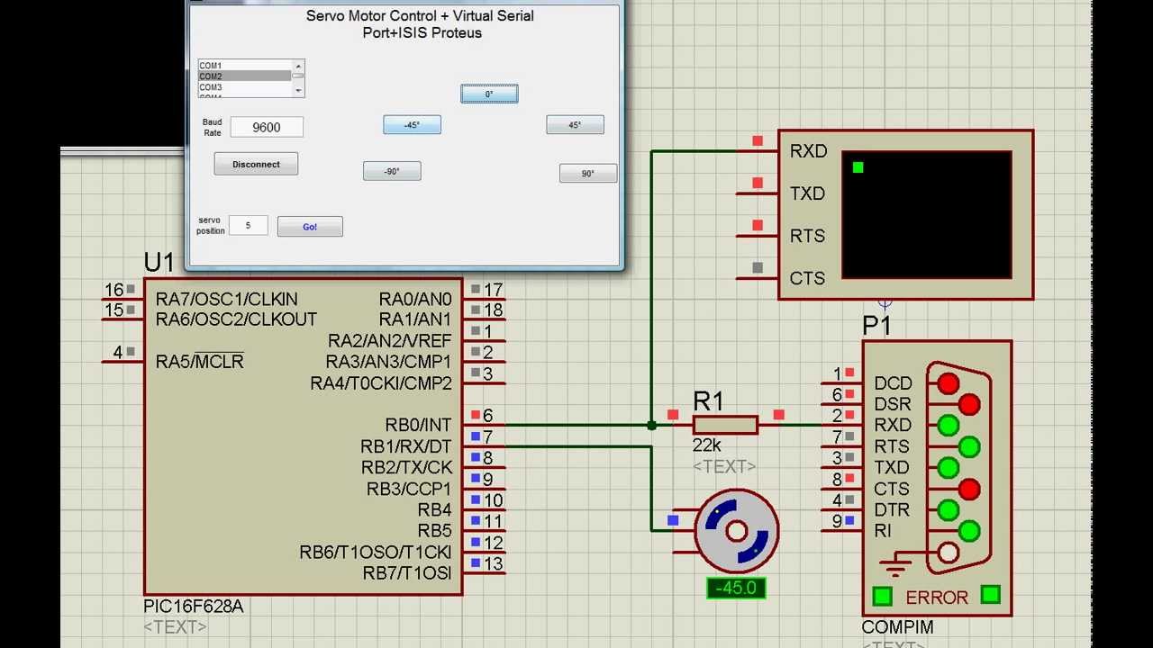Click the port list scroll down arrow

click(x=299, y=92)
